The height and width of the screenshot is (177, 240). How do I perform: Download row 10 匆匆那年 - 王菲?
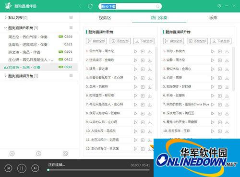pos(227,131)
